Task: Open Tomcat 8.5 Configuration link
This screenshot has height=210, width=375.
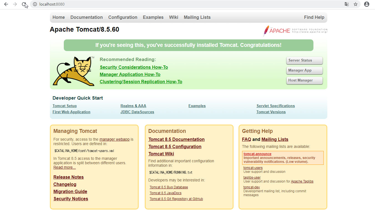Action: tap(175, 146)
